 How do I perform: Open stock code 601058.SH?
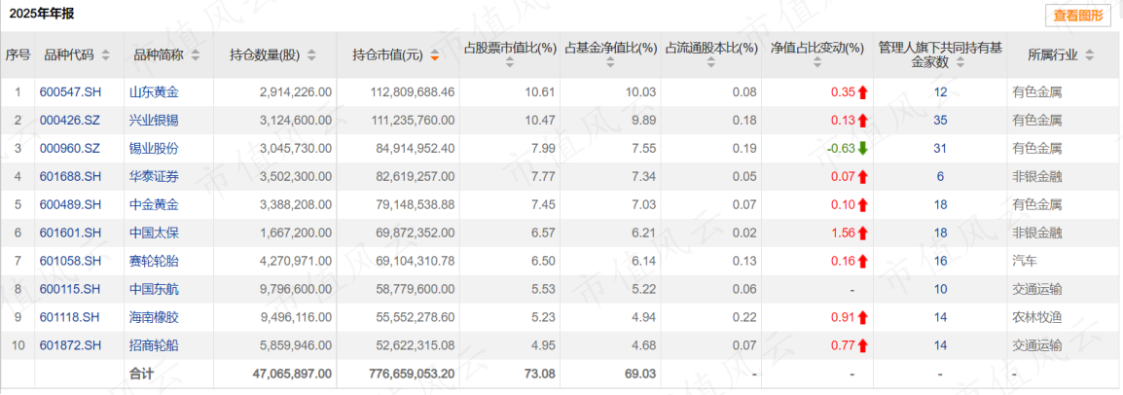70,261
